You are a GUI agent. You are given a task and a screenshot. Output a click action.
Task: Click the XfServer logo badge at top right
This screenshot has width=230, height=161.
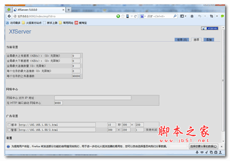[x=209, y=28]
